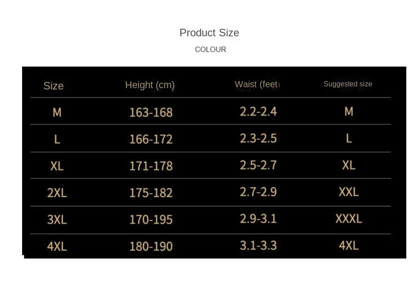Click height range 171-178

[151, 166]
